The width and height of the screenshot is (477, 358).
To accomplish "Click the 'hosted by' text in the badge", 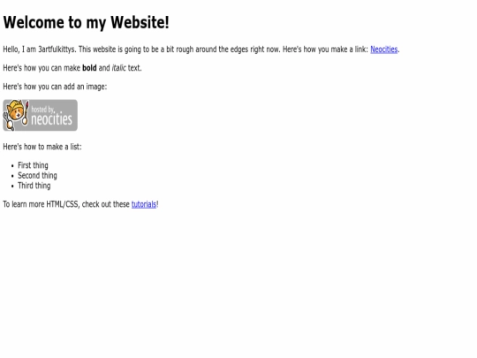I will 43,109.
